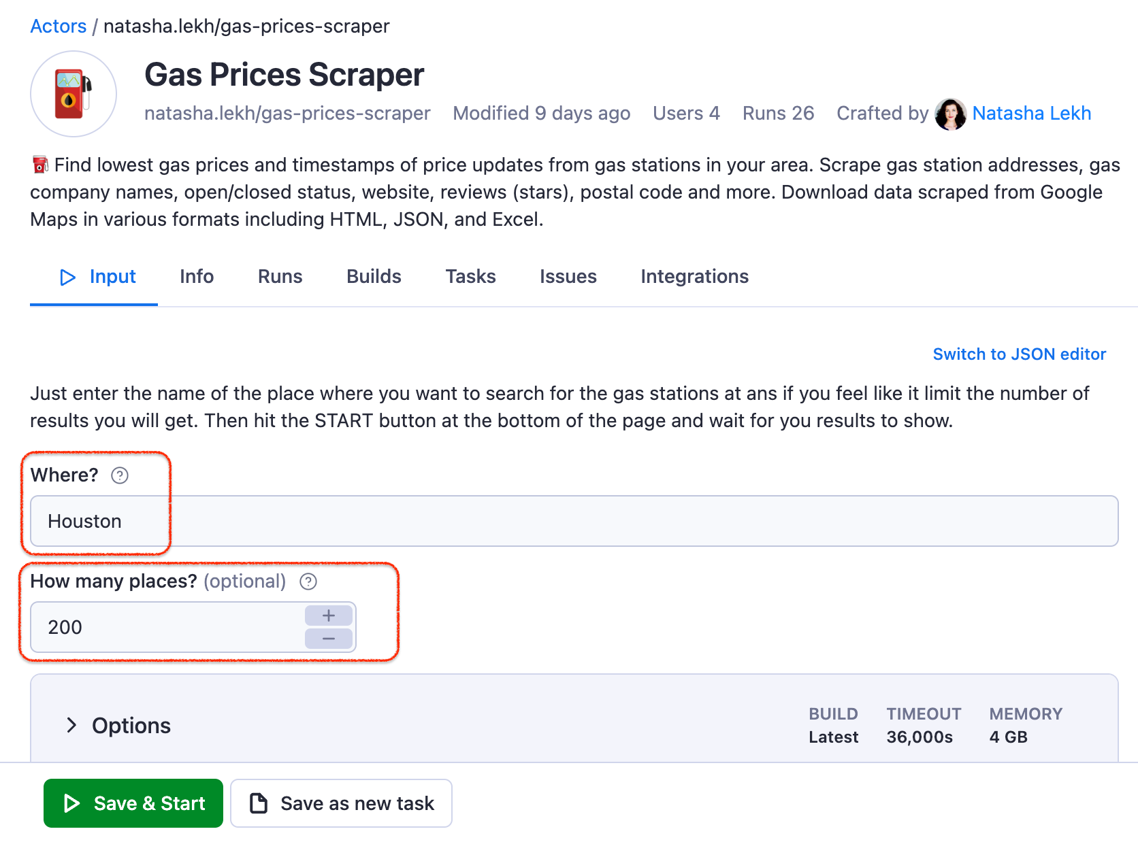The width and height of the screenshot is (1138, 842).
Task: Click the Where? location input field
Action: [574, 521]
